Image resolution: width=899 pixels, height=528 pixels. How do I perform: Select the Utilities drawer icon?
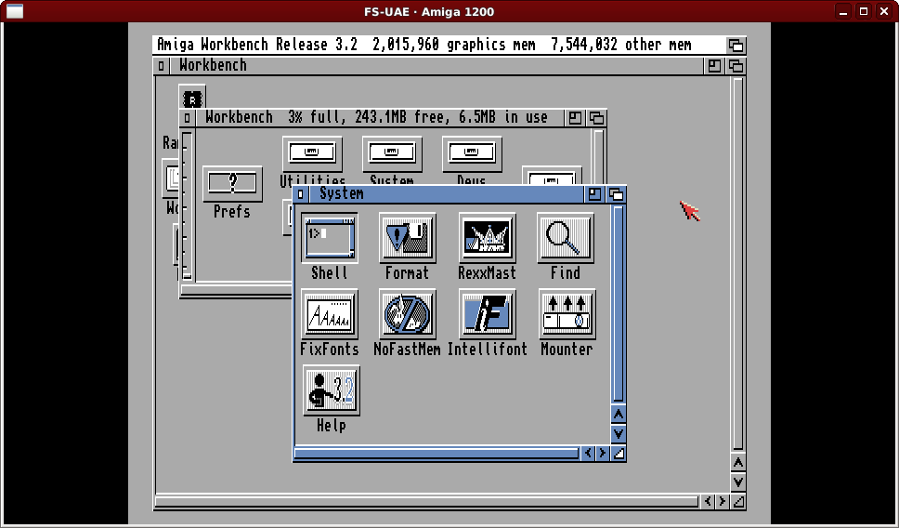click(312, 153)
